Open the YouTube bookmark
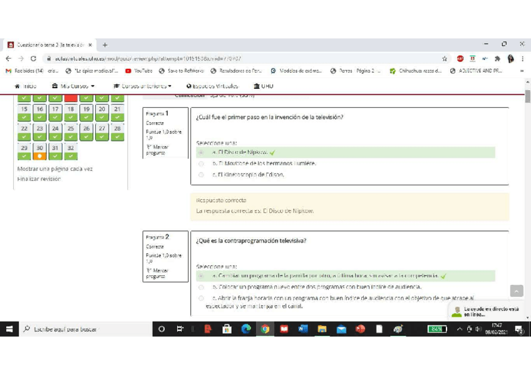The image size is (531, 375). coord(140,71)
